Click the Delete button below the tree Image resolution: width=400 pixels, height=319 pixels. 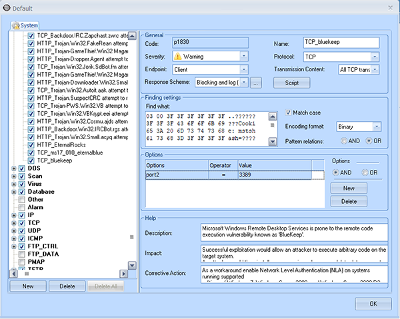[67, 286]
